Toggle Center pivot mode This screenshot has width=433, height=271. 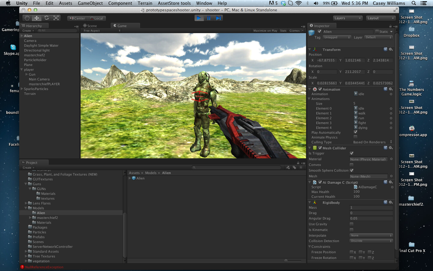pyautogui.click(x=77, y=18)
